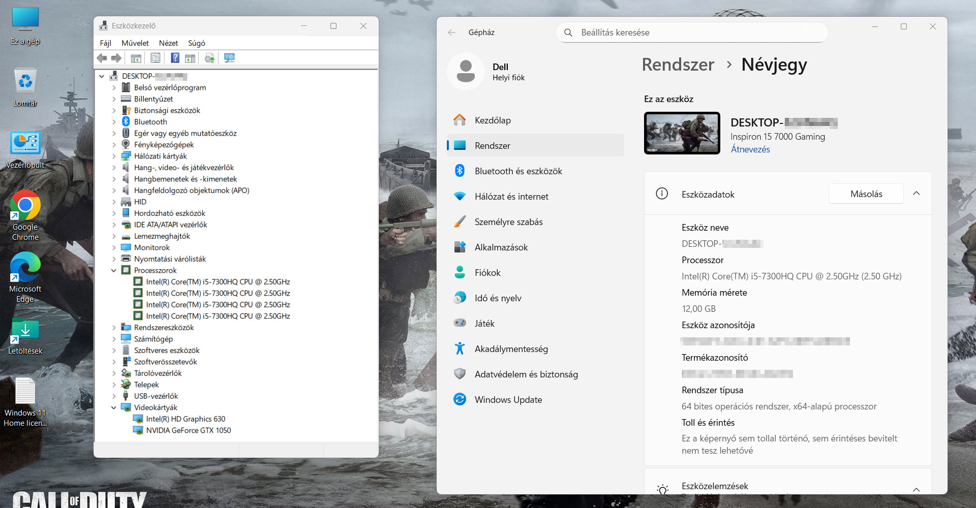
Task: Switch to Játék settings
Action: (535, 324)
